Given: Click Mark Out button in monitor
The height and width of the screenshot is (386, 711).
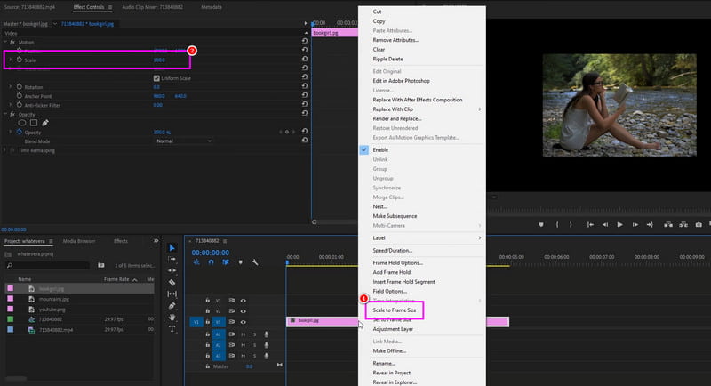Looking at the screenshot, I should click(571, 224).
